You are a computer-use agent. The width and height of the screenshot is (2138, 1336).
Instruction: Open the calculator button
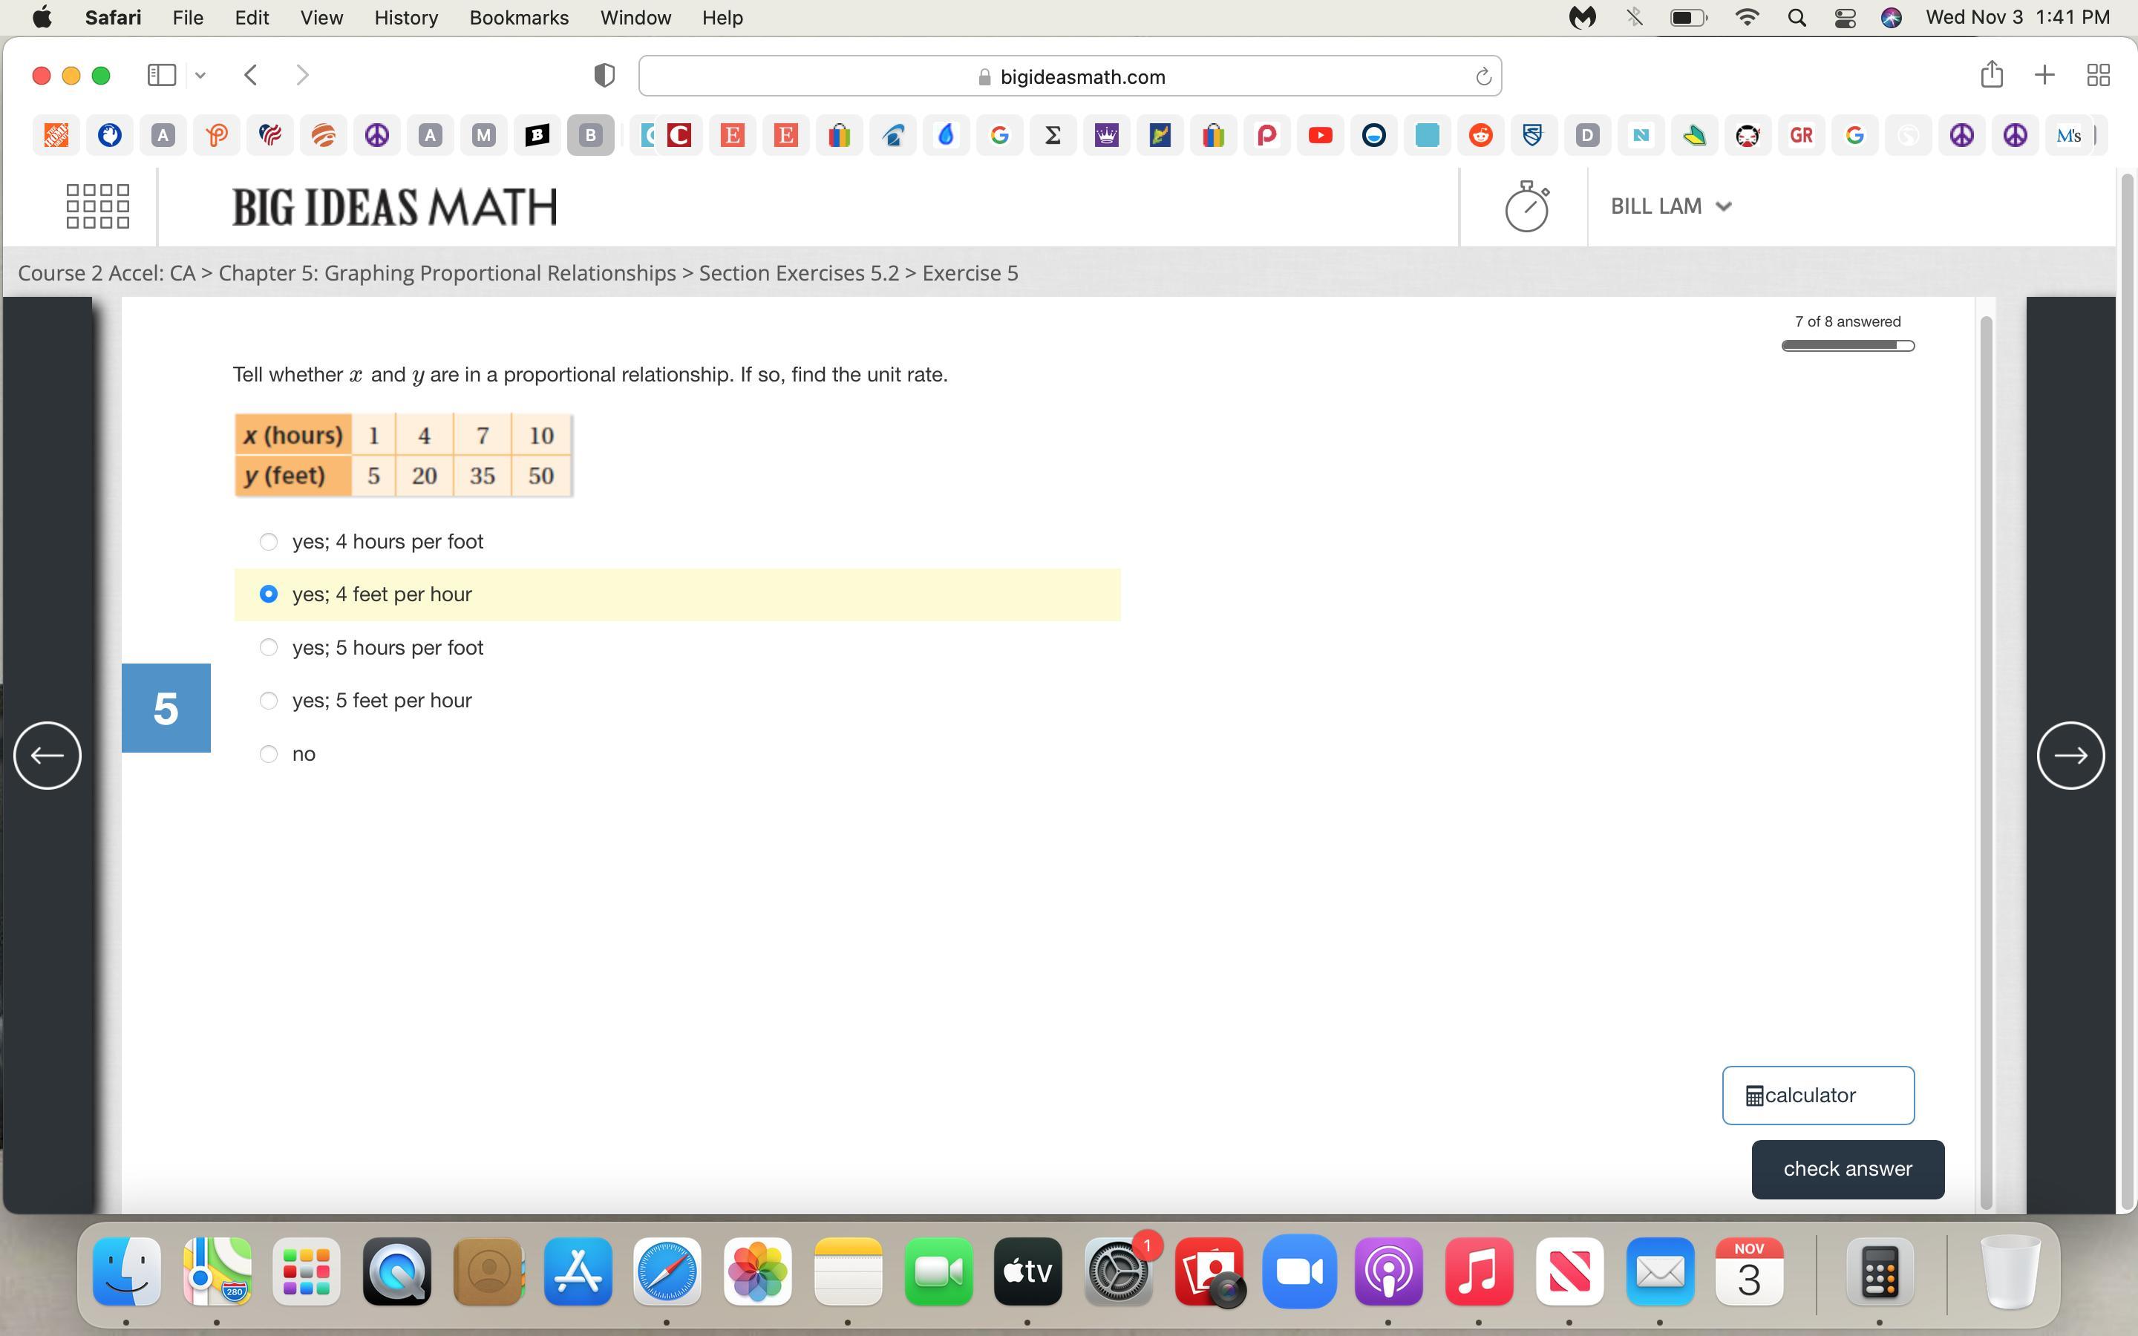pos(1817,1096)
